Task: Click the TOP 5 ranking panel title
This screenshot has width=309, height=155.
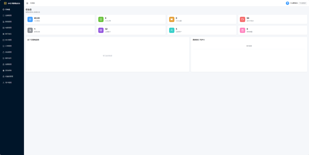Action: [199, 40]
